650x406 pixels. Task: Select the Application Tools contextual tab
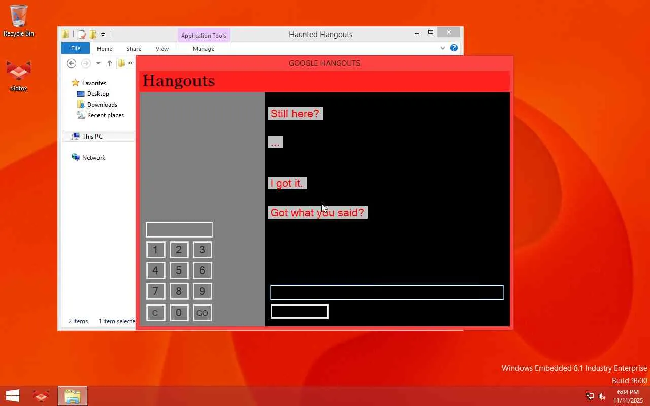pos(204,36)
